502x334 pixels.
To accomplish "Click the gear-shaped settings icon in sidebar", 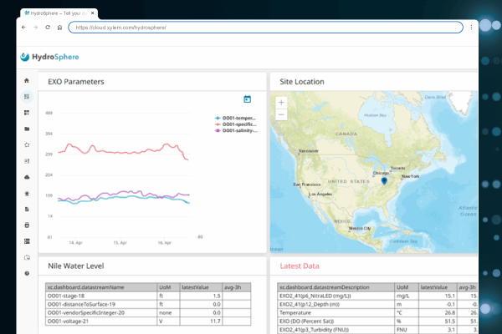I will (x=27, y=144).
